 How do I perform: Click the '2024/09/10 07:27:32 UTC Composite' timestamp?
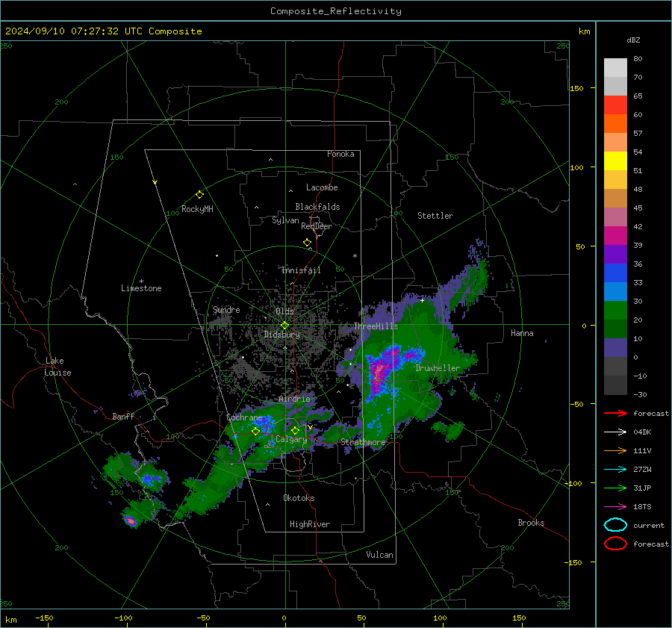click(x=103, y=31)
